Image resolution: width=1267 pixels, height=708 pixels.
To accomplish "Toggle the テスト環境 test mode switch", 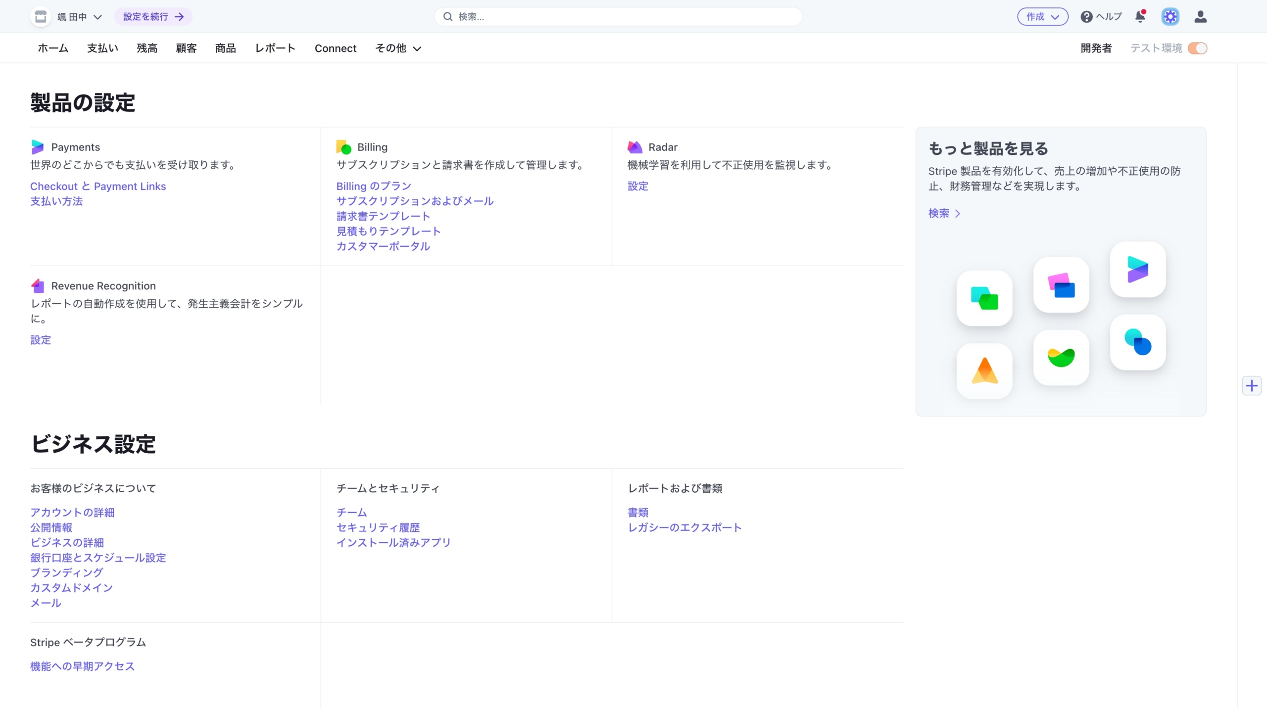I will tap(1198, 48).
